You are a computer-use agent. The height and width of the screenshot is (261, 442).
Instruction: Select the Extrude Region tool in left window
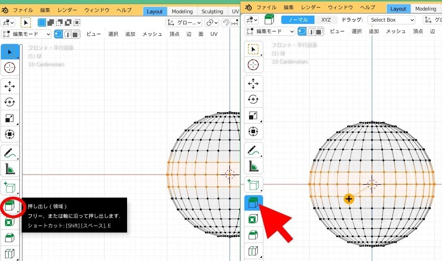10,206
